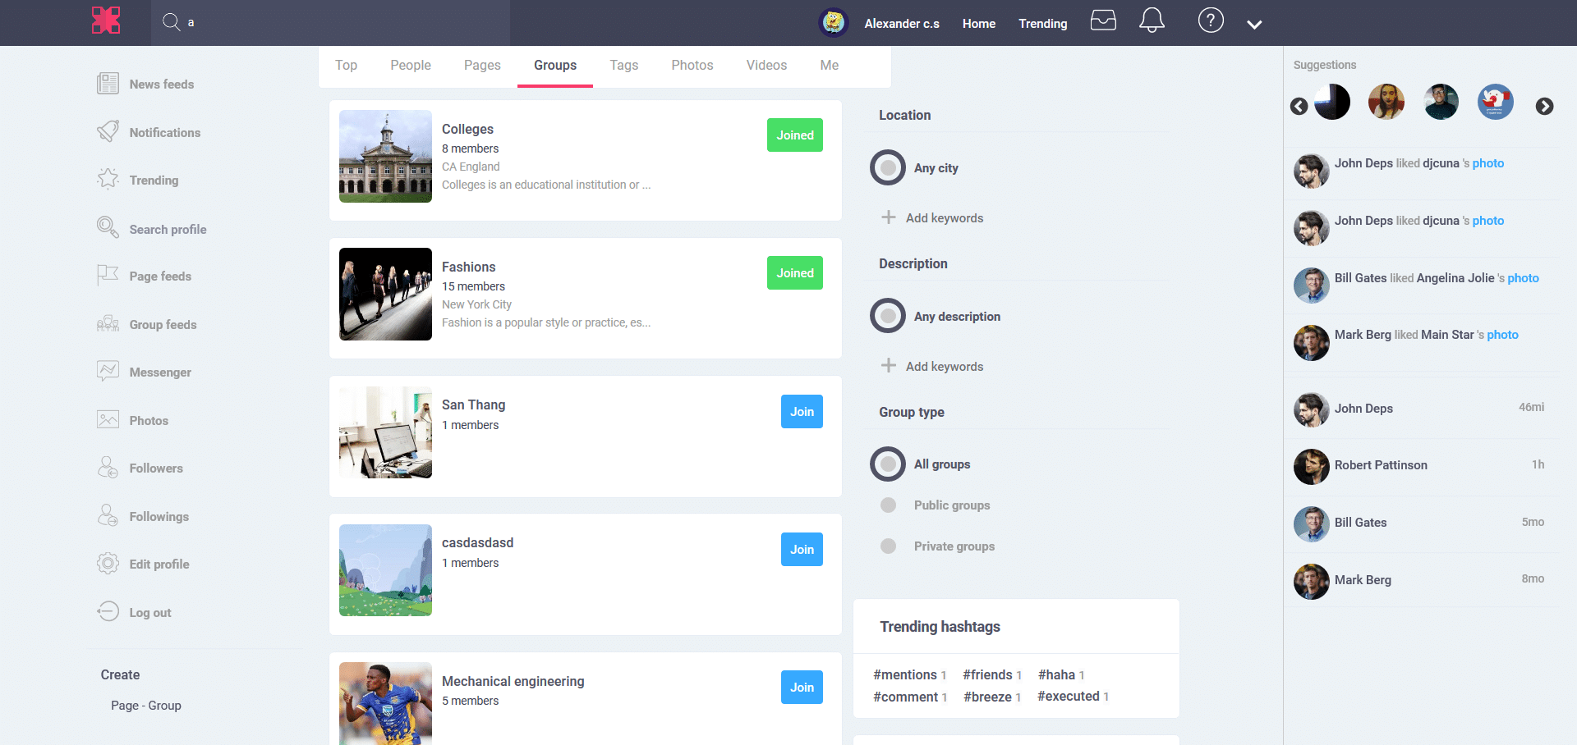Click the previous arrow in Suggestions

tap(1299, 107)
